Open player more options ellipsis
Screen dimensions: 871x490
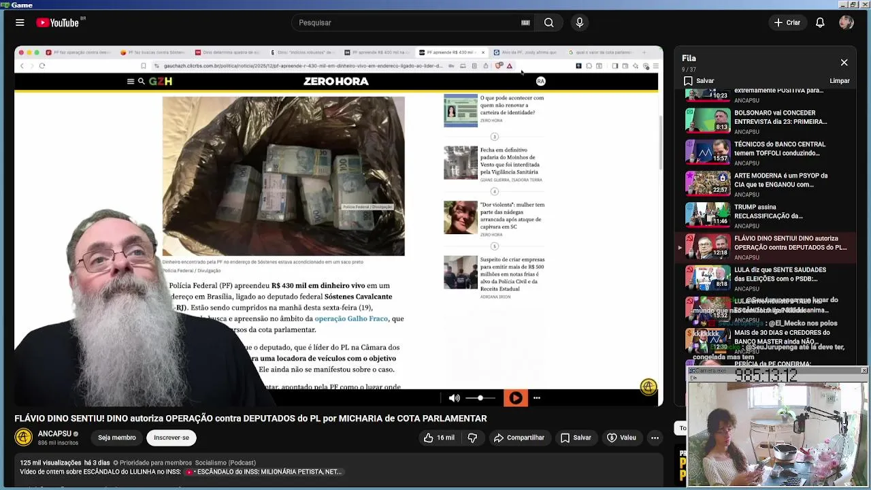[x=537, y=398]
